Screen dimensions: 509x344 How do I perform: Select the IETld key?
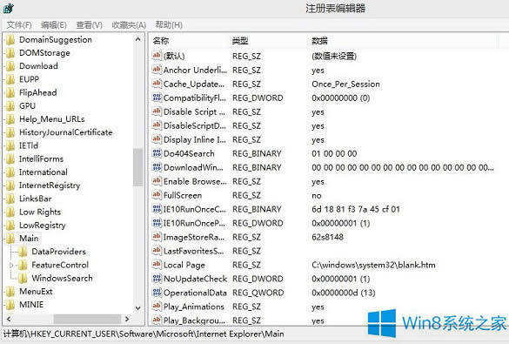(29, 145)
